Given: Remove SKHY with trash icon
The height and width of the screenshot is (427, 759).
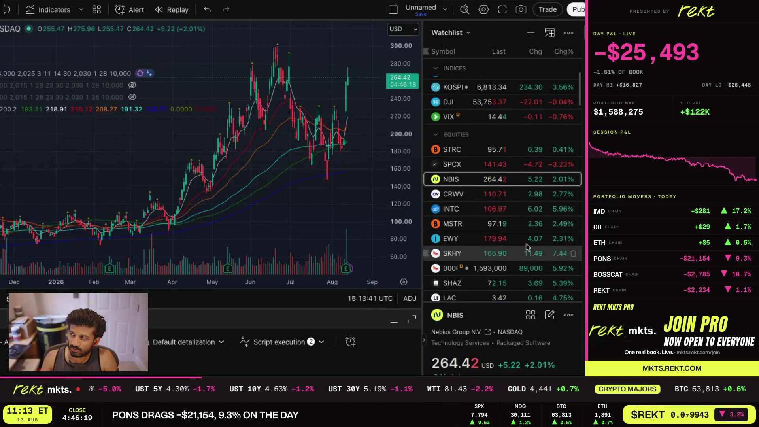Looking at the screenshot, I should pyautogui.click(x=573, y=253).
